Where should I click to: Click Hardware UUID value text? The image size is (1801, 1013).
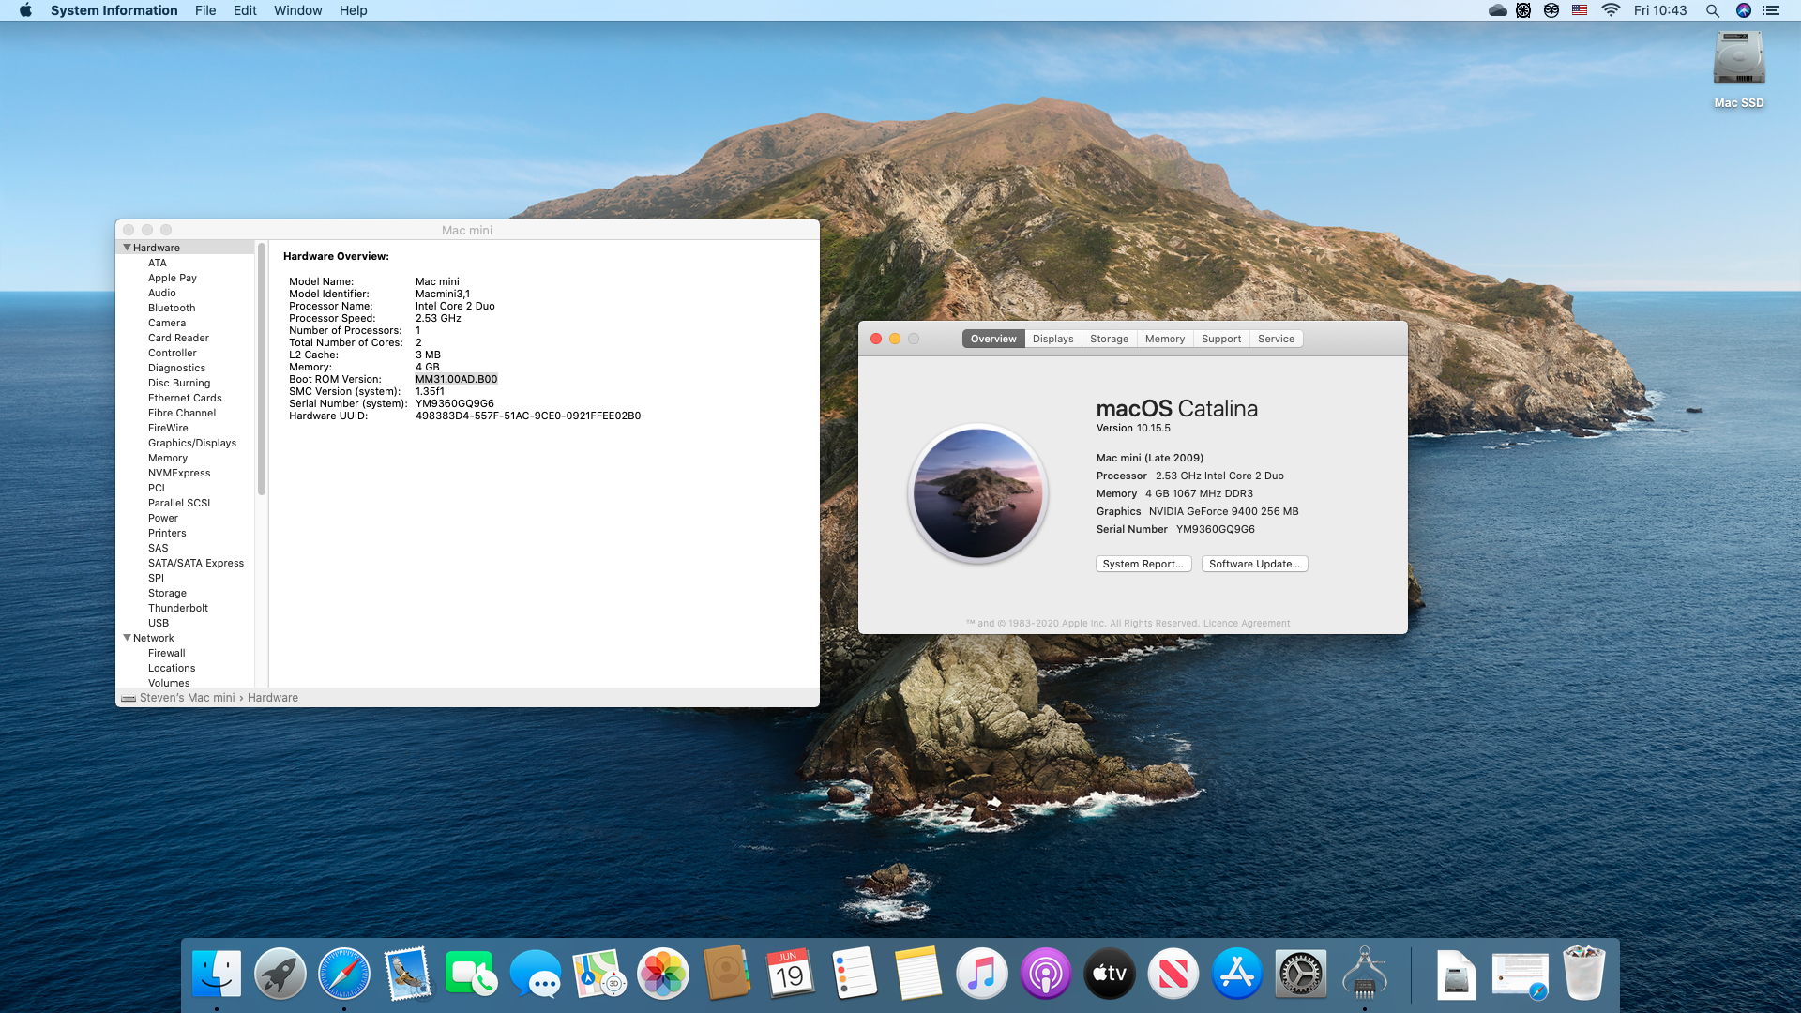528,416
